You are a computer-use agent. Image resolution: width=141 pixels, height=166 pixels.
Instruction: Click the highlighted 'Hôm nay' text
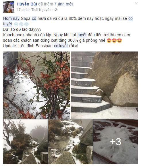(11, 18)
